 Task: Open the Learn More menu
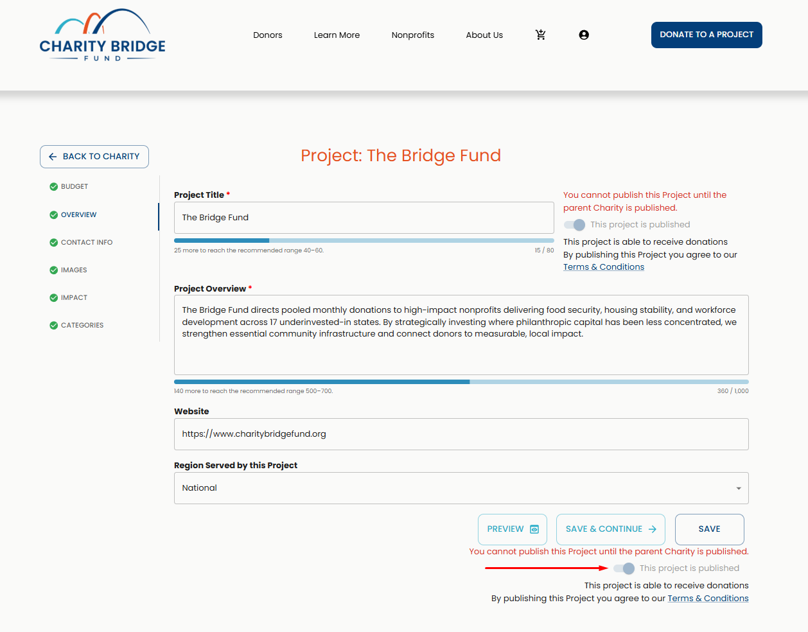coord(337,35)
